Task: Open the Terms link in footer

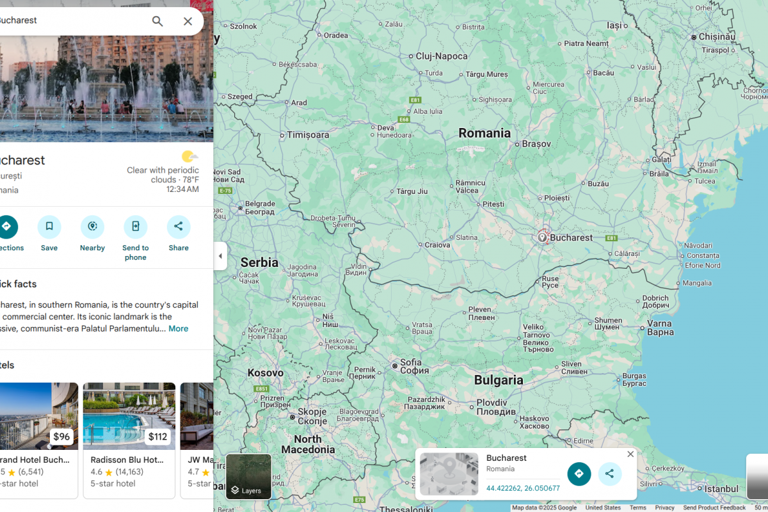Action: point(638,508)
